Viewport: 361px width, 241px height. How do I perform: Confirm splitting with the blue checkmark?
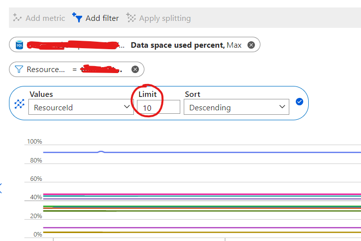(x=299, y=102)
